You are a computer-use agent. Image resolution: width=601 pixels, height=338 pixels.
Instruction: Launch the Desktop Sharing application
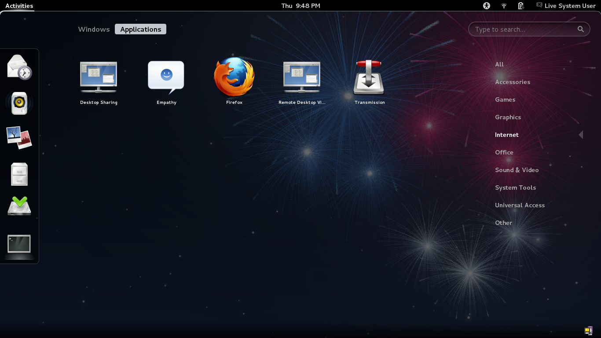coord(98,77)
